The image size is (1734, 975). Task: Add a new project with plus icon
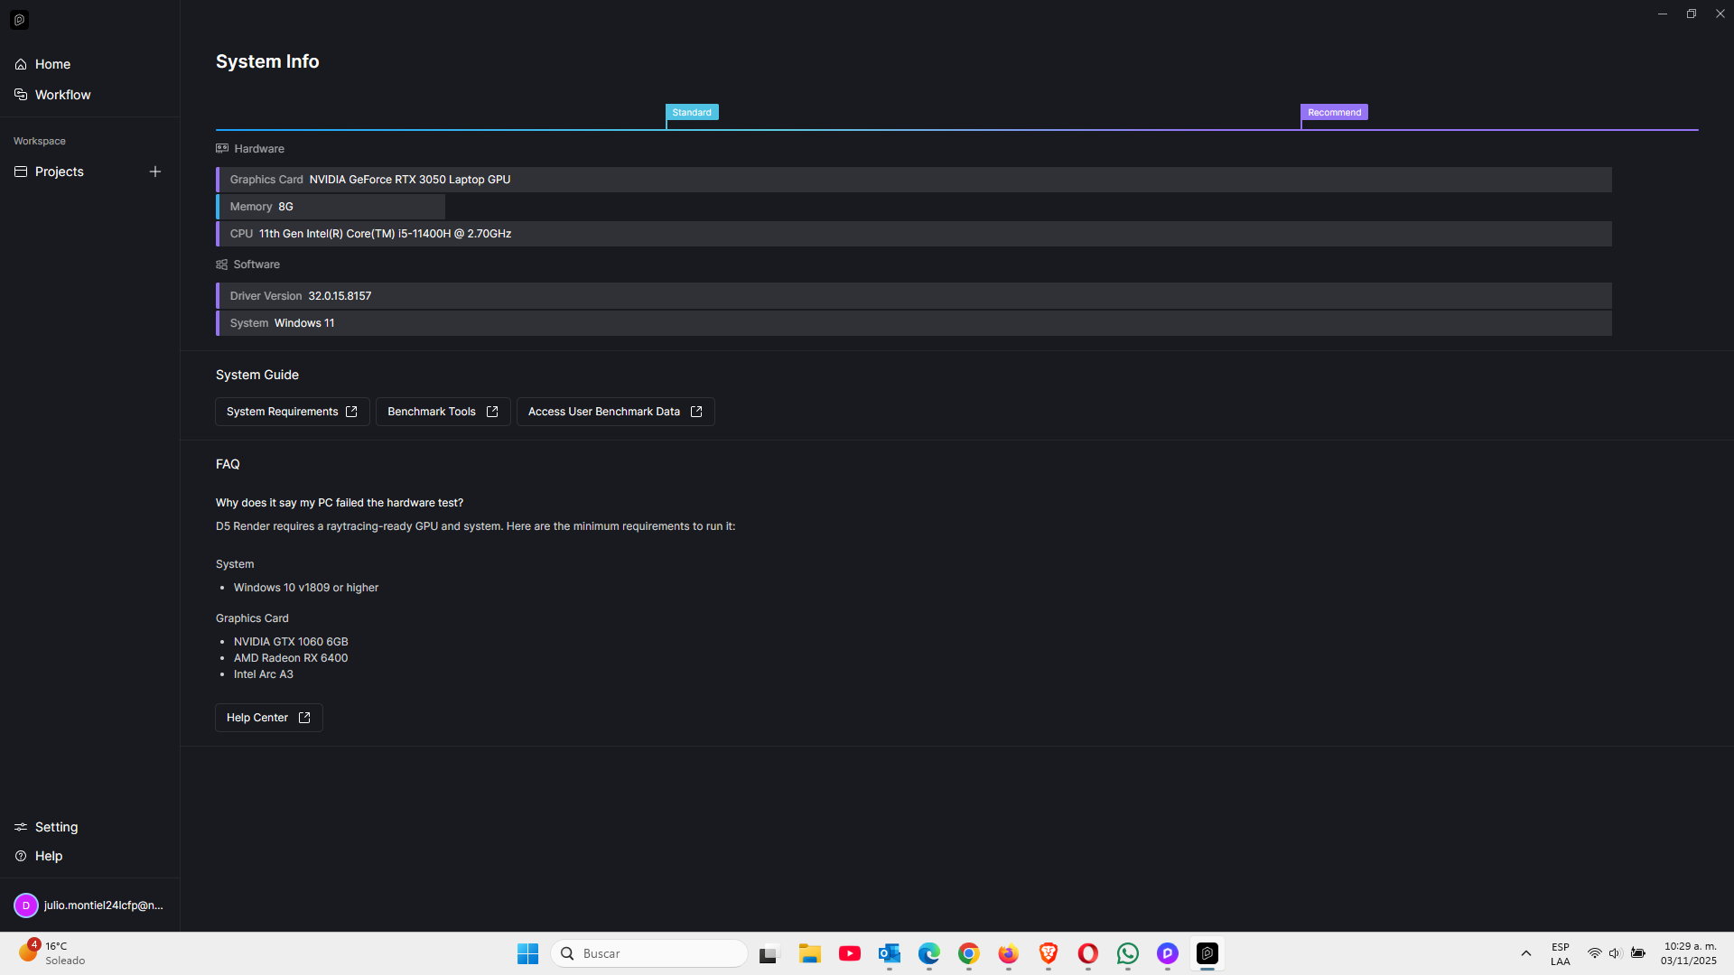(x=155, y=172)
